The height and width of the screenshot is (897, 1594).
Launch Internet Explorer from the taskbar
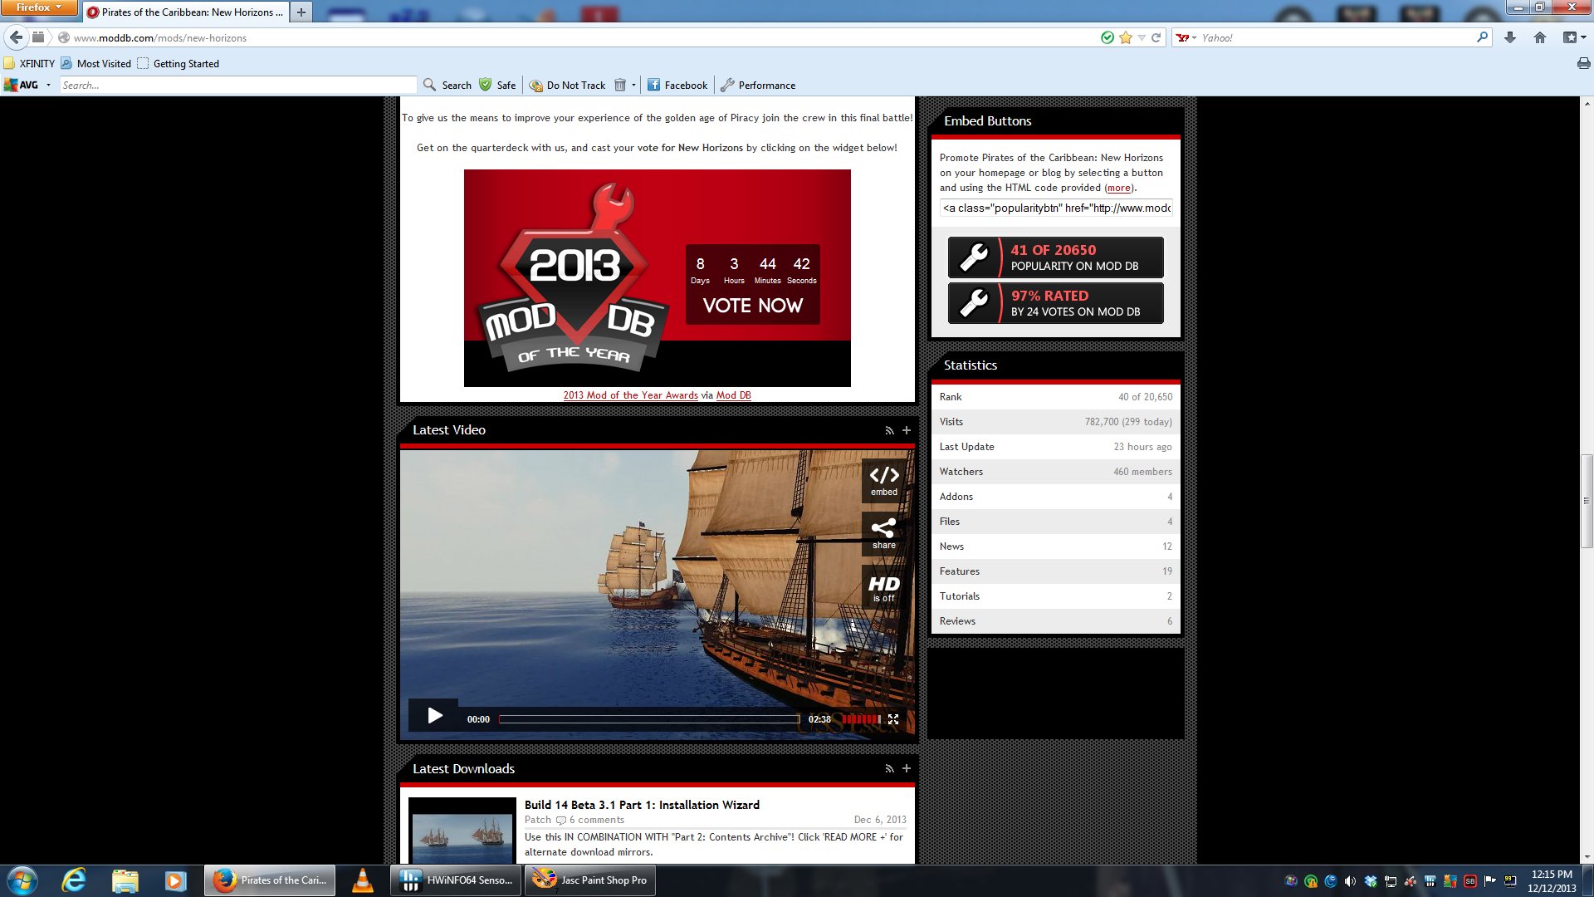pyautogui.click(x=74, y=880)
